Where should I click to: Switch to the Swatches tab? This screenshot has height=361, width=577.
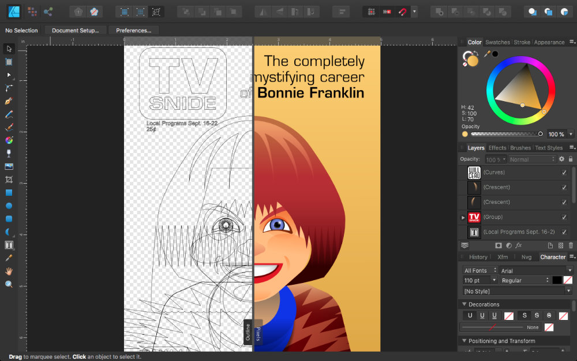coord(497,42)
